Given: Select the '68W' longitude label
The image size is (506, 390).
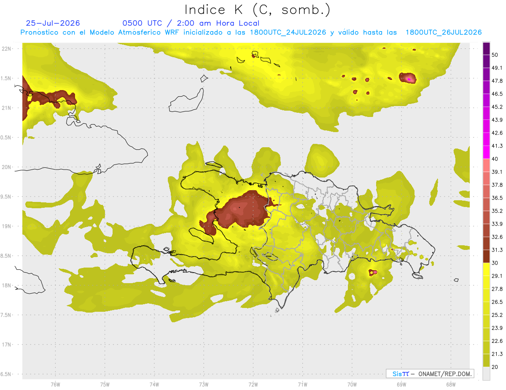Looking at the screenshot, I should pyautogui.click(x=450, y=385).
